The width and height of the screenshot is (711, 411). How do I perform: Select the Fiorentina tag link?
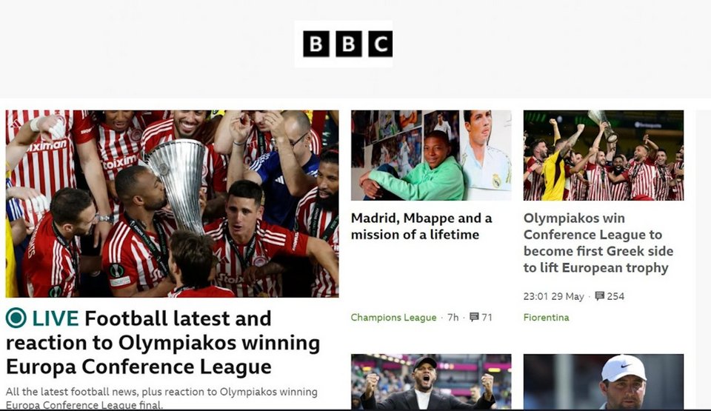pyautogui.click(x=546, y=318)
